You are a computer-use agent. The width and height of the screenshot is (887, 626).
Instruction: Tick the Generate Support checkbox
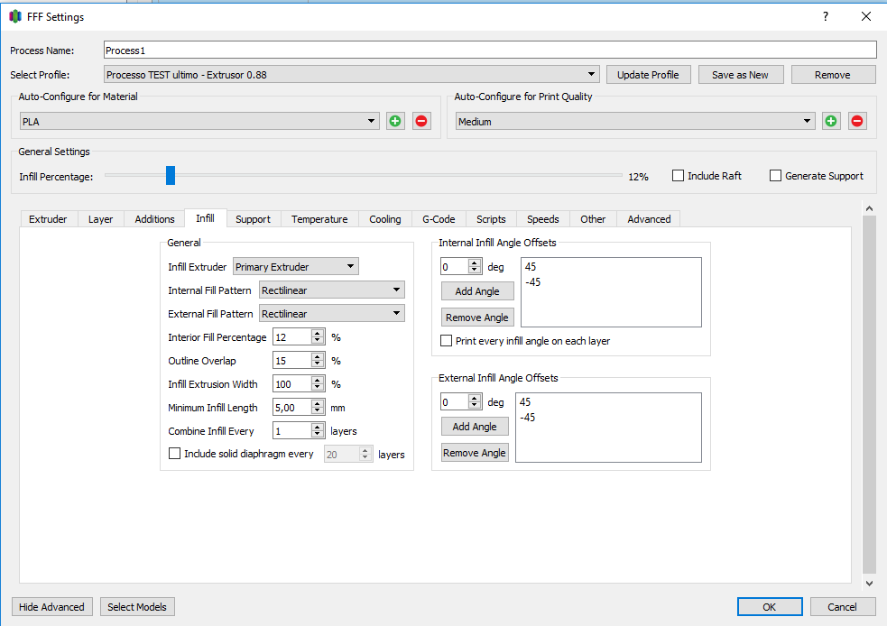(x=775, y=176)
